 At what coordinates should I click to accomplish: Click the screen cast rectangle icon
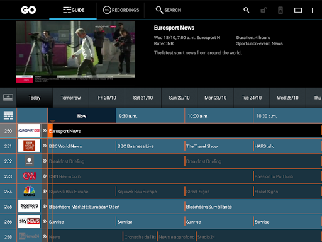(x=298, y=10)
